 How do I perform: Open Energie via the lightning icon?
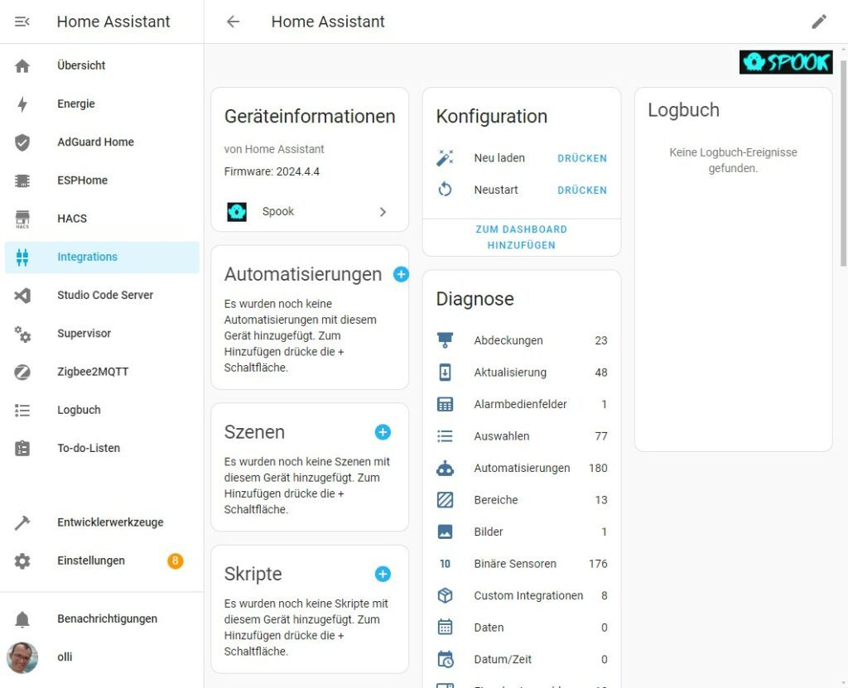(22, 103)
